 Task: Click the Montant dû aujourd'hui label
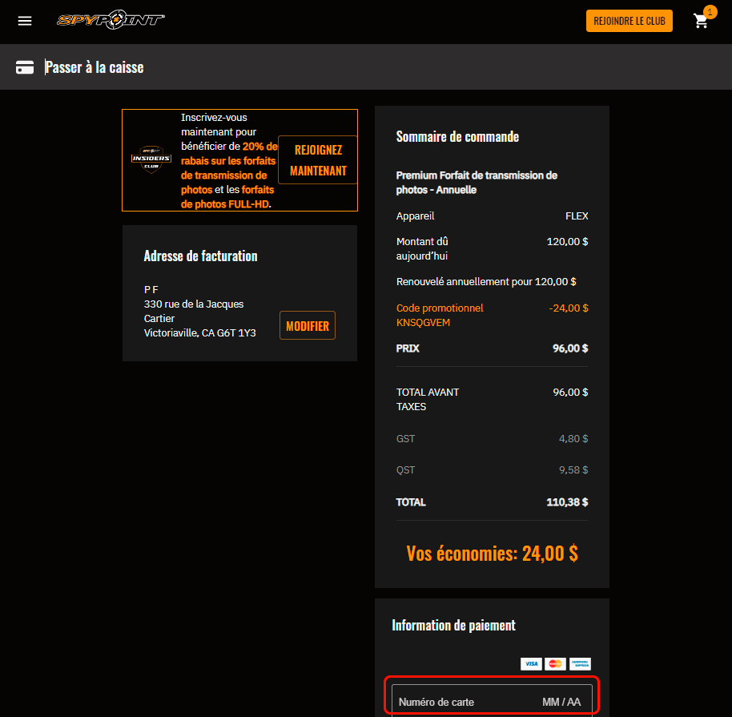coord(422,248)
